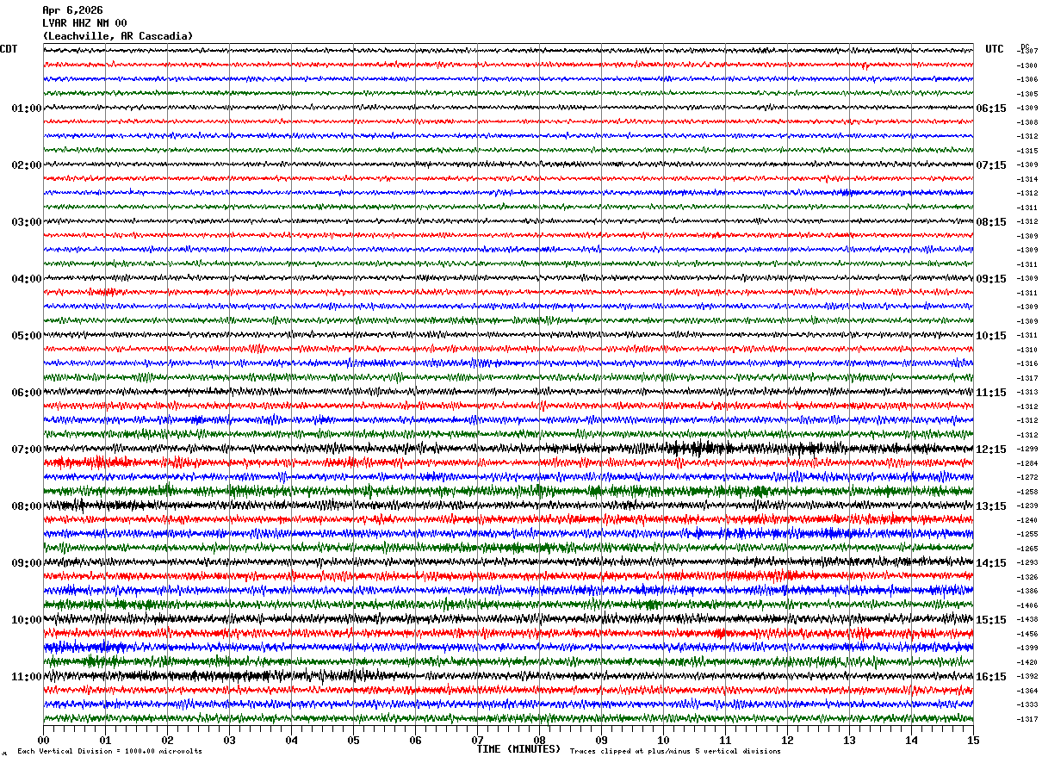The height and width of the screenshot is (763, 1042).
Task: Select the 09:00 CDT time label
Action: (27, 563)
